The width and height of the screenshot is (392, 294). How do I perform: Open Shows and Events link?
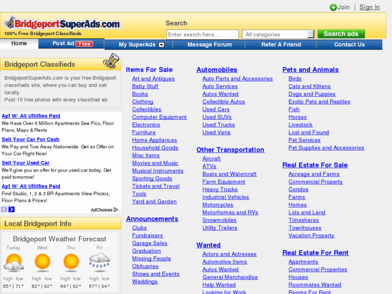point(156,274)
